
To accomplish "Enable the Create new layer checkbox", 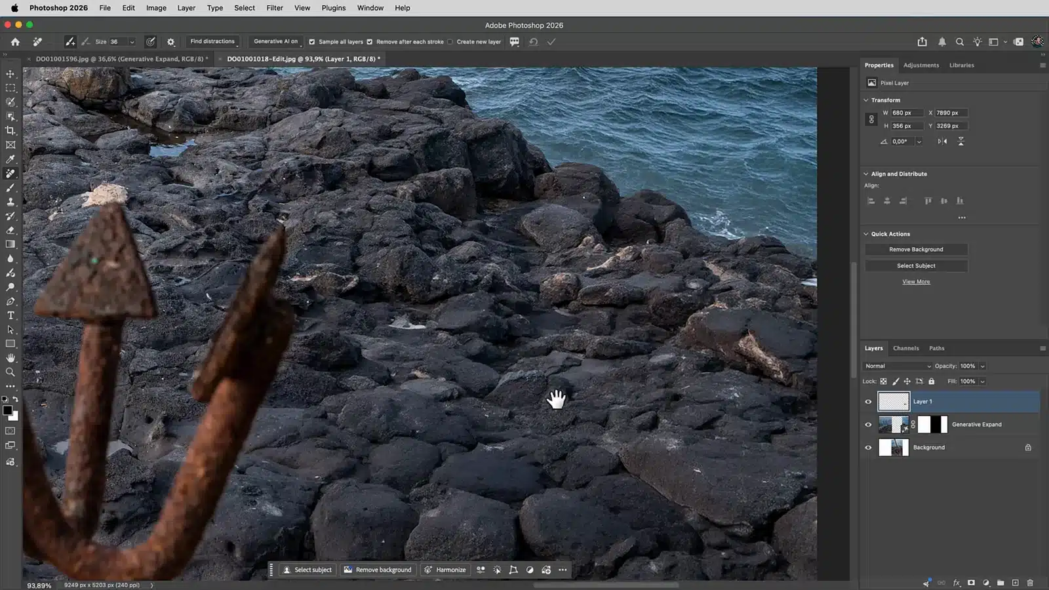I will (x=450, y=41).
